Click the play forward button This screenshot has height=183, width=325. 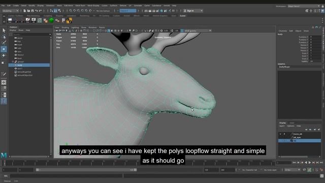[x=310, y=163]
